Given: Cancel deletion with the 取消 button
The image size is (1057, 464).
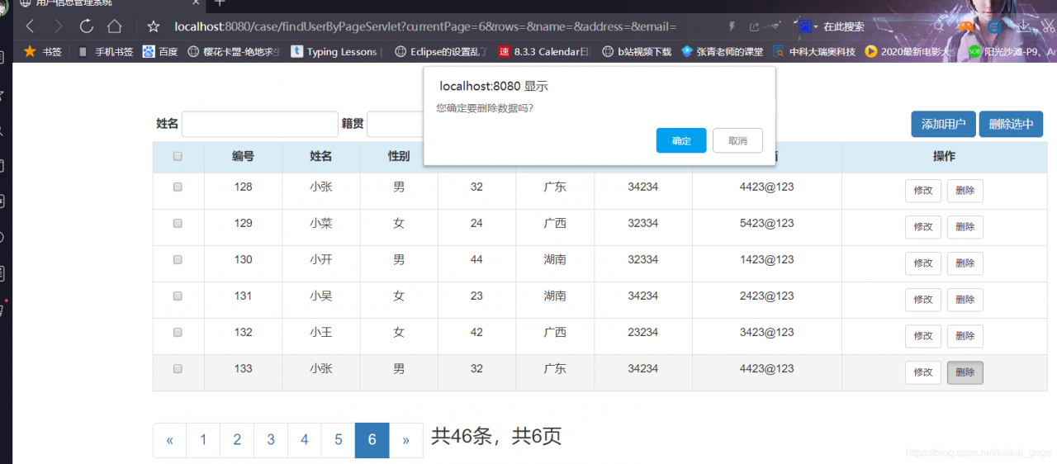Looking at the screenshot, I should point(737,140).
